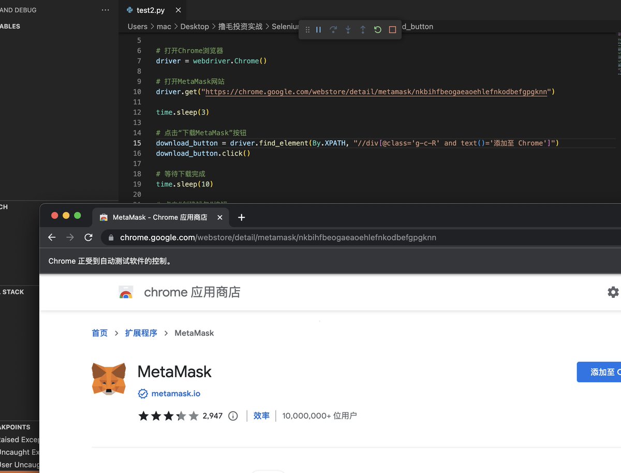Viewport: 621px width, 473px height.
Task: Click the webstore URL string on line 10
Action: [x=377, y=92]
